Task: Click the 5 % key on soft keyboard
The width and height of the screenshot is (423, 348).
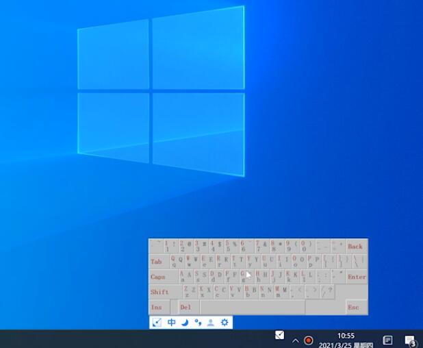Action: (x=232, y=246)
